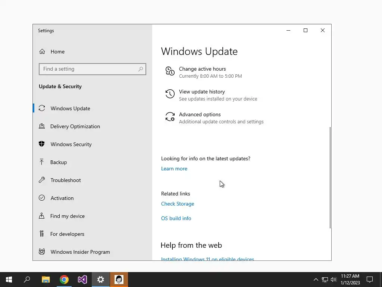
Task: Click the Learn more link
Action: pyautogui.click(x=174, y=169)
